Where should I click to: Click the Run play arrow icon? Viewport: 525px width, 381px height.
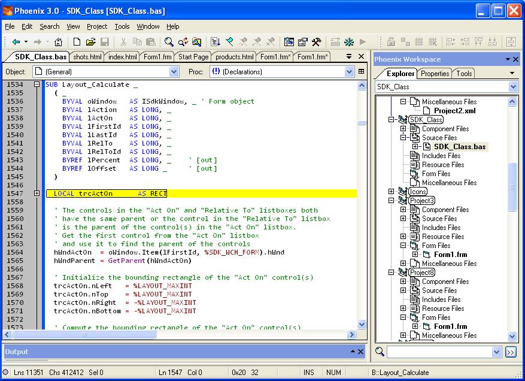pyautogui.click(x=363, y=42)
